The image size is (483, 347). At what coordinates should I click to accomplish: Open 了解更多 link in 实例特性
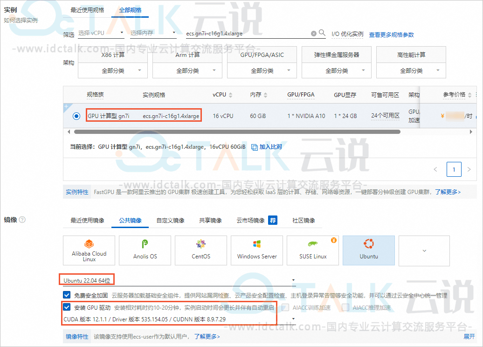point(448,192)
